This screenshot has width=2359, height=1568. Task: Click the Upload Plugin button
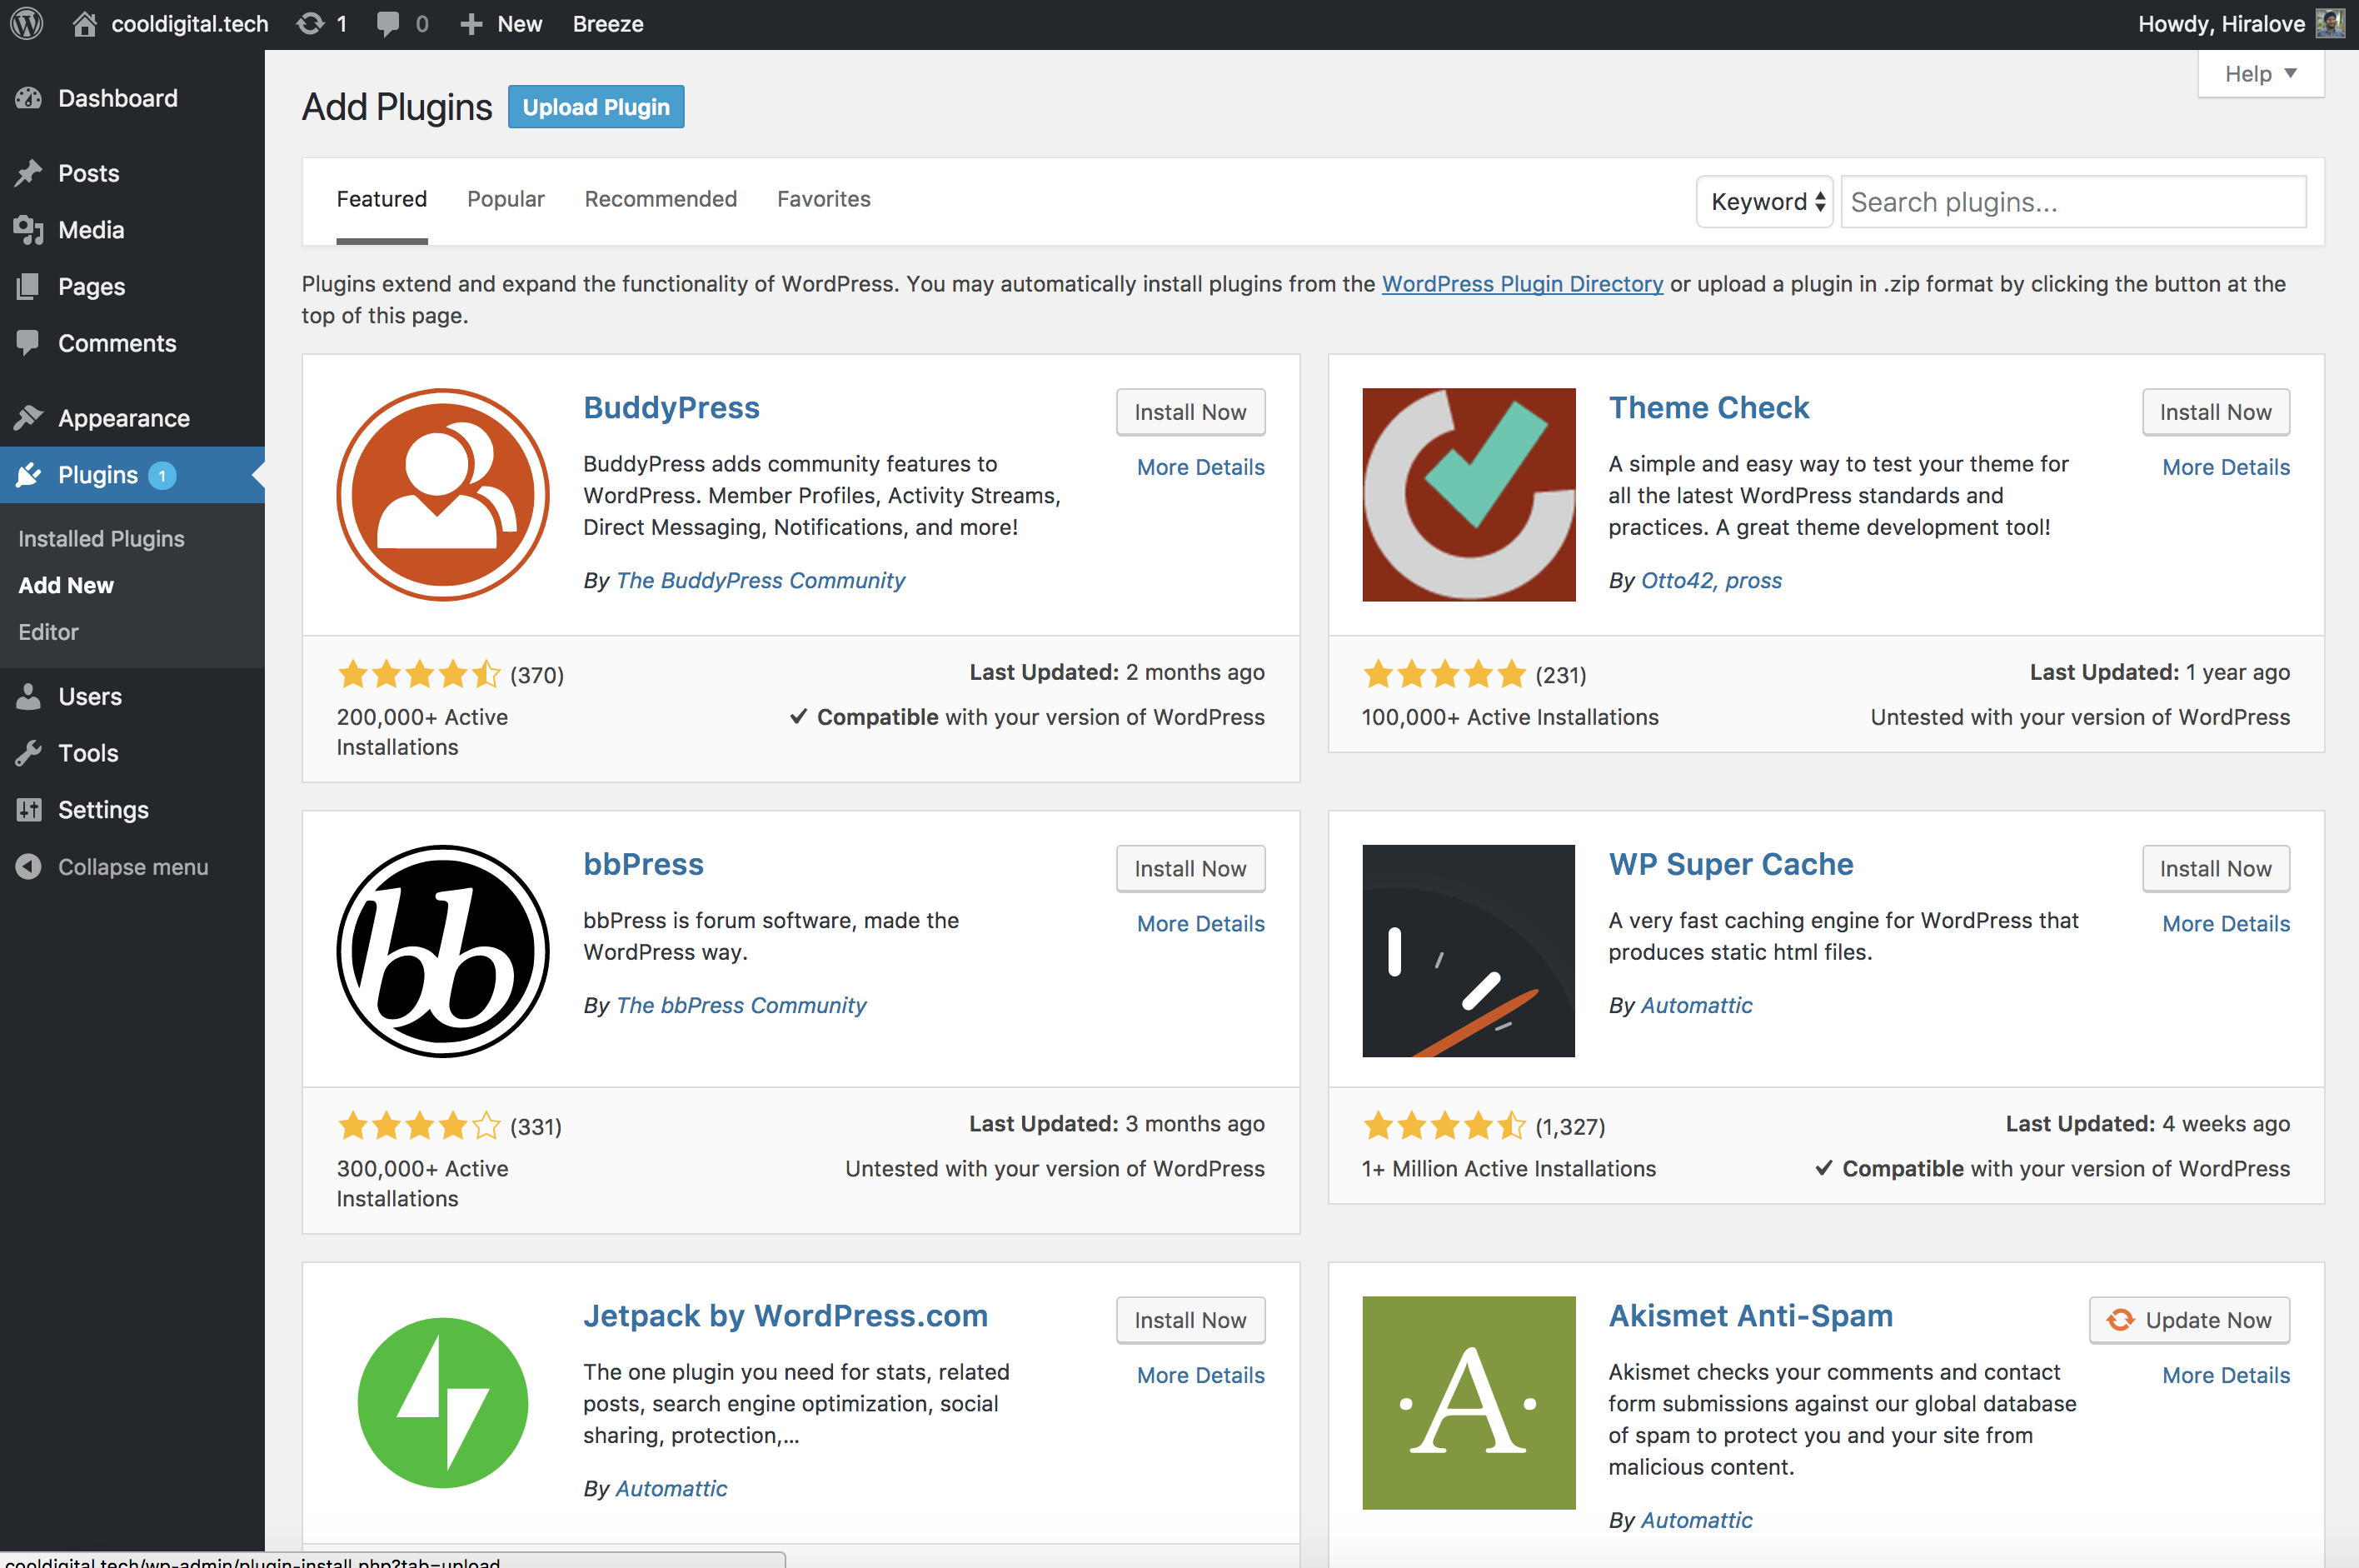[596, 107]
